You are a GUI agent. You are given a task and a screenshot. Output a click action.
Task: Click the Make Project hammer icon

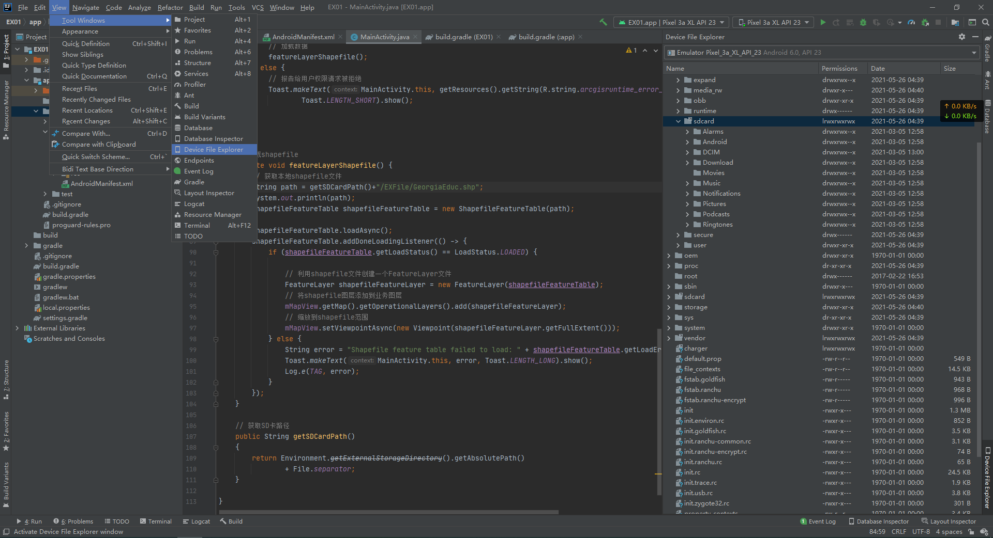pos(603,22)
